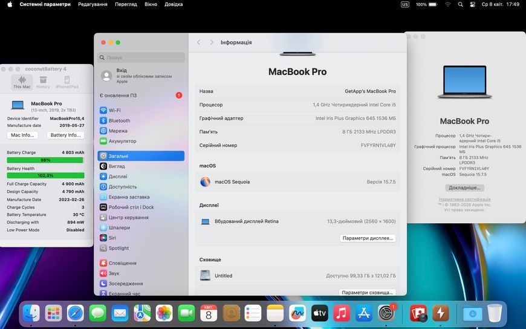
Task: Open Music app from the Dock
Action: click(342, 313)
